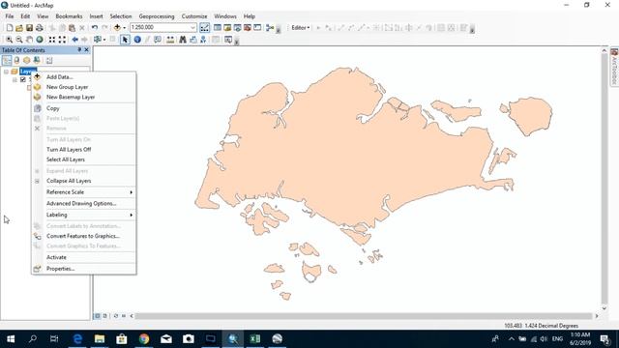The height and width of the screenshot is (348, 619).
Task: Open the Editor Toolbar icon
Action: click(204, 28)
